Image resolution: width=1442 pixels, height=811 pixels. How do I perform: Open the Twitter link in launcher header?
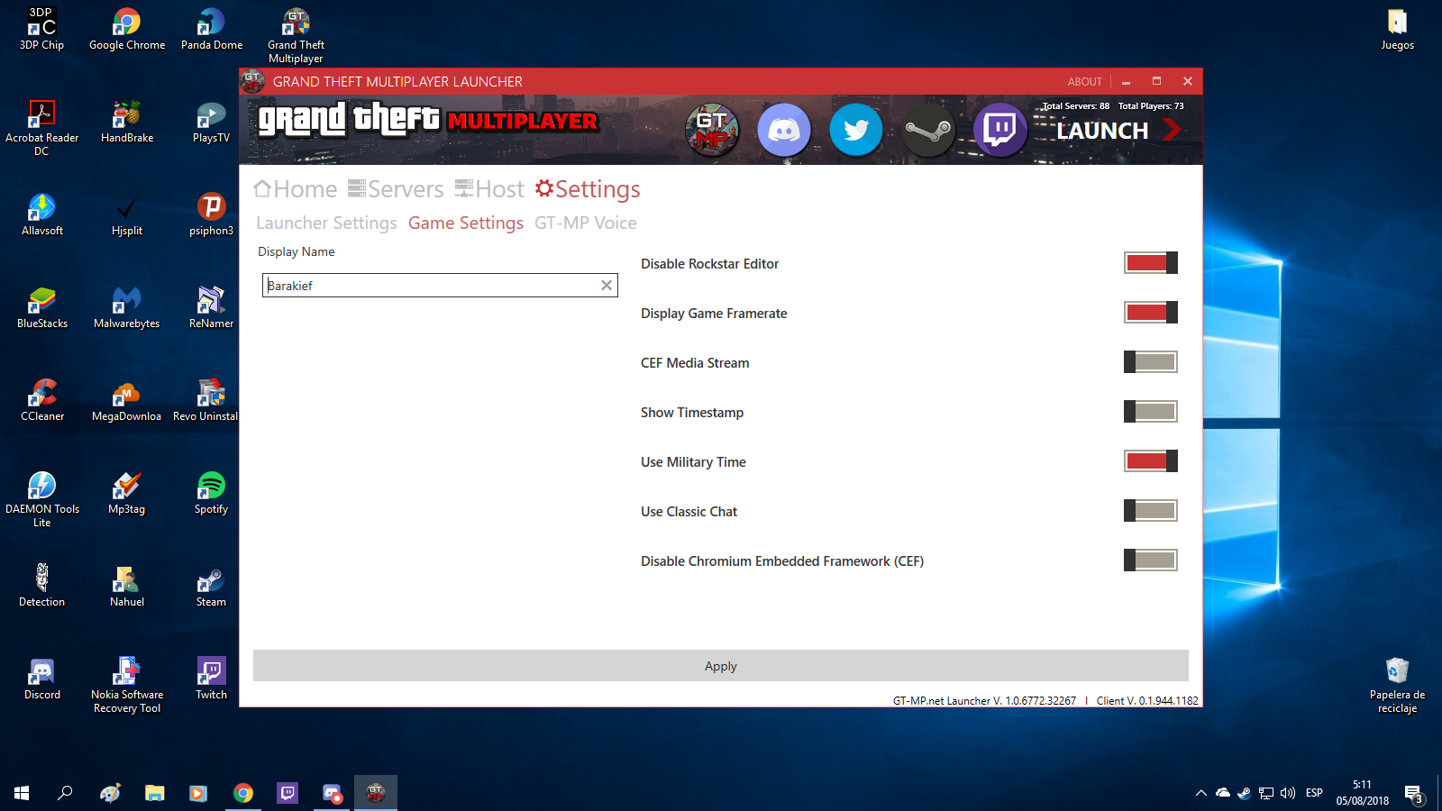coord(856,130)
